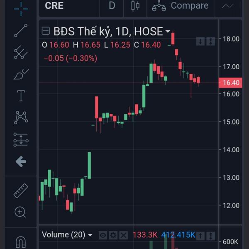Click the 15.00 price axis label
The image size is (249, 249).
pyautogui.click(x=231, y=122)
